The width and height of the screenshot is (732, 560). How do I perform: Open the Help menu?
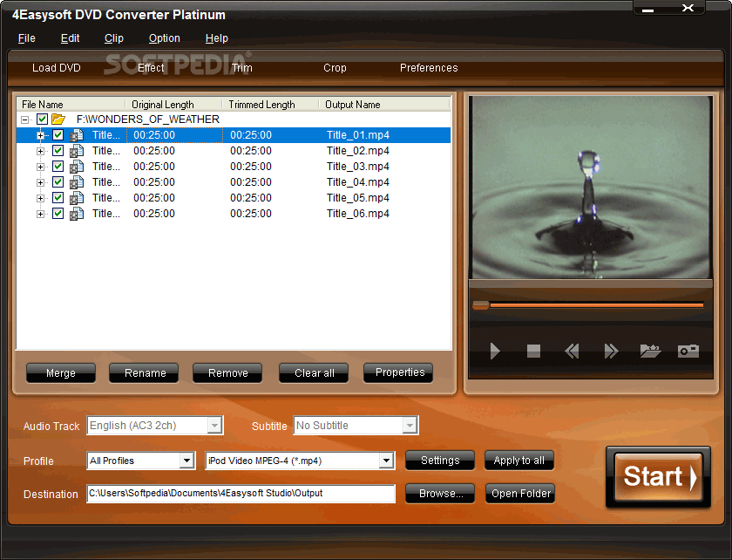[x=217, y=38]
